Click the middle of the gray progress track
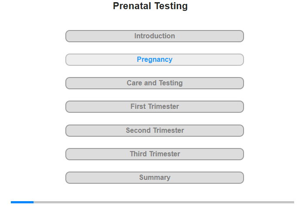The image size is (305, 209). (164, 202)
